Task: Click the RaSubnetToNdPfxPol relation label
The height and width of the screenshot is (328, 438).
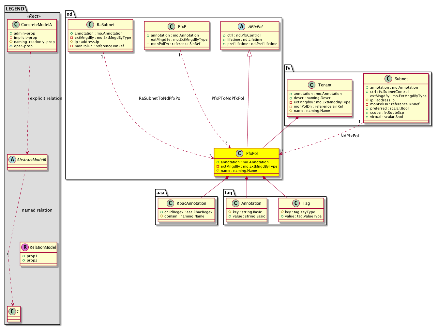Action: (x=160, y=98)
